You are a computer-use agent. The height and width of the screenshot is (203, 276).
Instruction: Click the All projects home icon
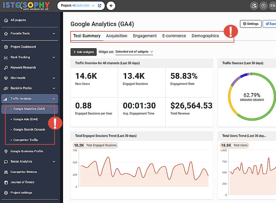(6, 20)
